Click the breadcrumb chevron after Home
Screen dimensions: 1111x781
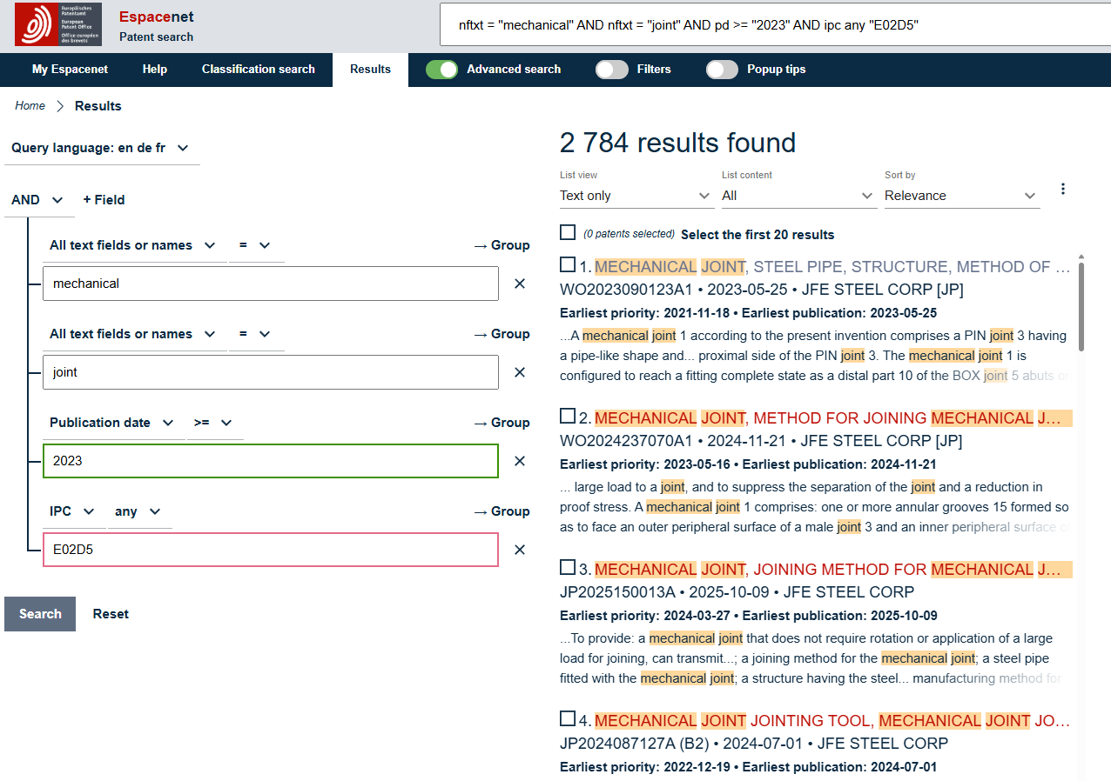(x=60, y=106)
